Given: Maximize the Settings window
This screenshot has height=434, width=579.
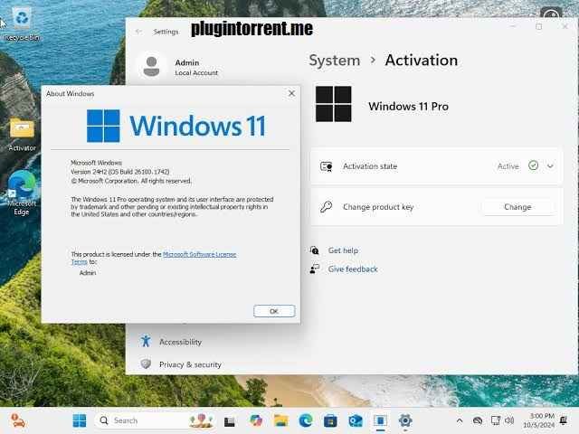Looking at the screenshot, I should (539, 26).
